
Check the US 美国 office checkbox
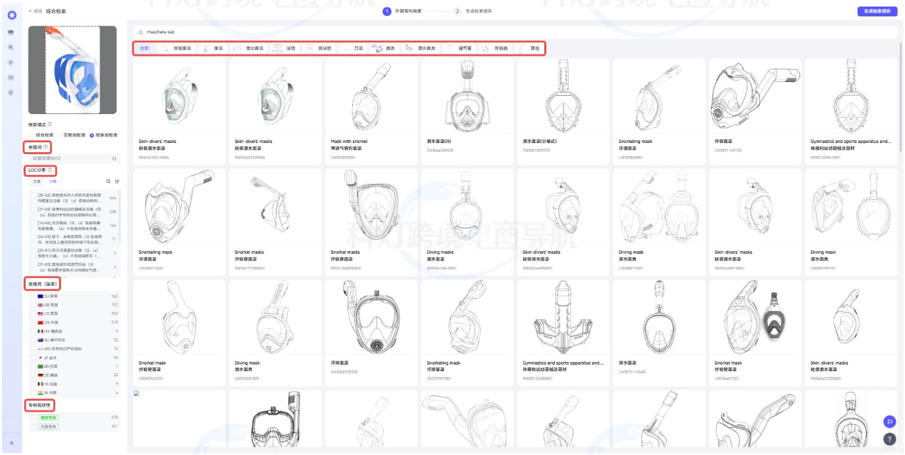[33, 313]
